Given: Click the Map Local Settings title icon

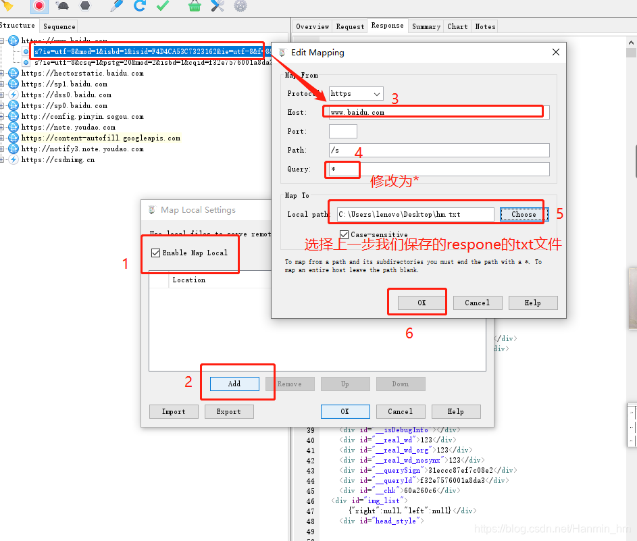Looking at the screenshot, I should tap(152, 209).
